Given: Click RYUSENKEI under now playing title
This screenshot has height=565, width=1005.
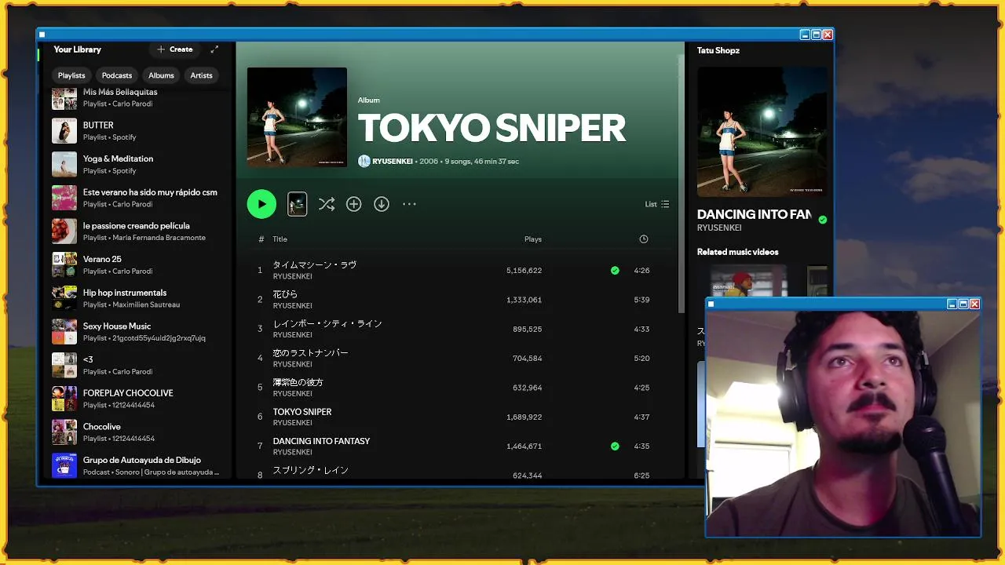Looking at the screenshot, I should (719, 228).
